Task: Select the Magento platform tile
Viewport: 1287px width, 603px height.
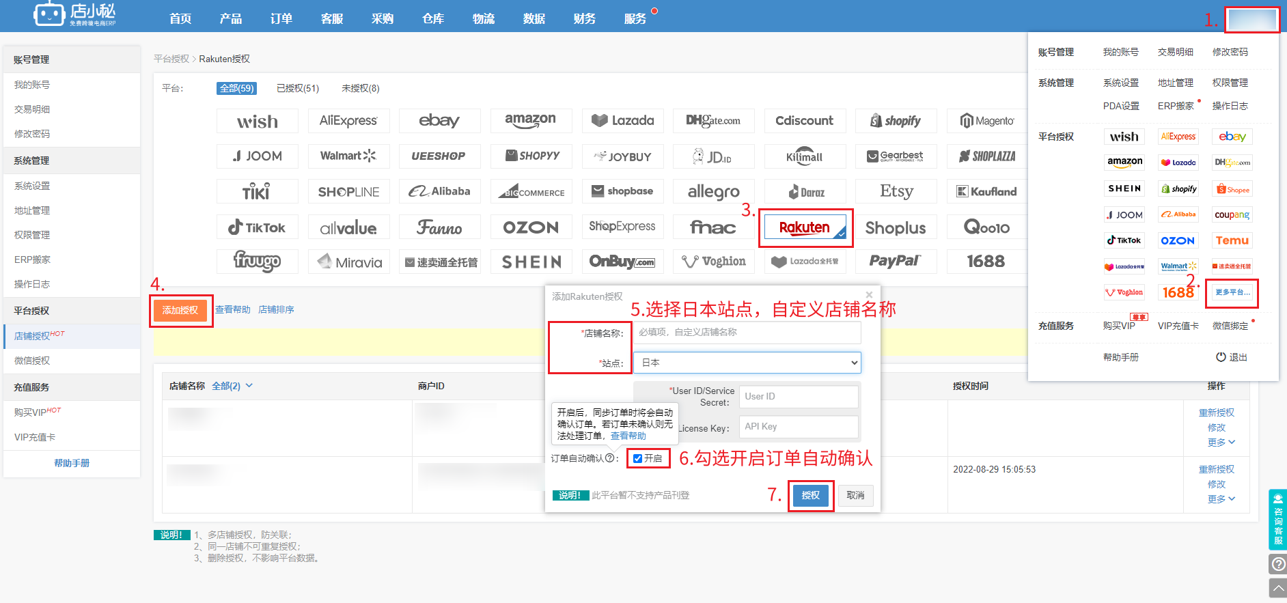Action: tap(987, 121)
